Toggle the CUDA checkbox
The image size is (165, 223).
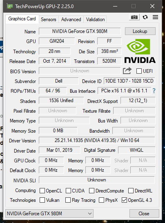(68, 191)
